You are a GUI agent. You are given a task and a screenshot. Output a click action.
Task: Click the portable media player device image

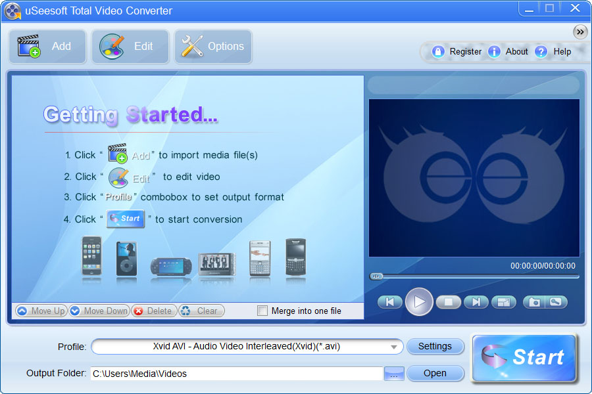(216, 264)
